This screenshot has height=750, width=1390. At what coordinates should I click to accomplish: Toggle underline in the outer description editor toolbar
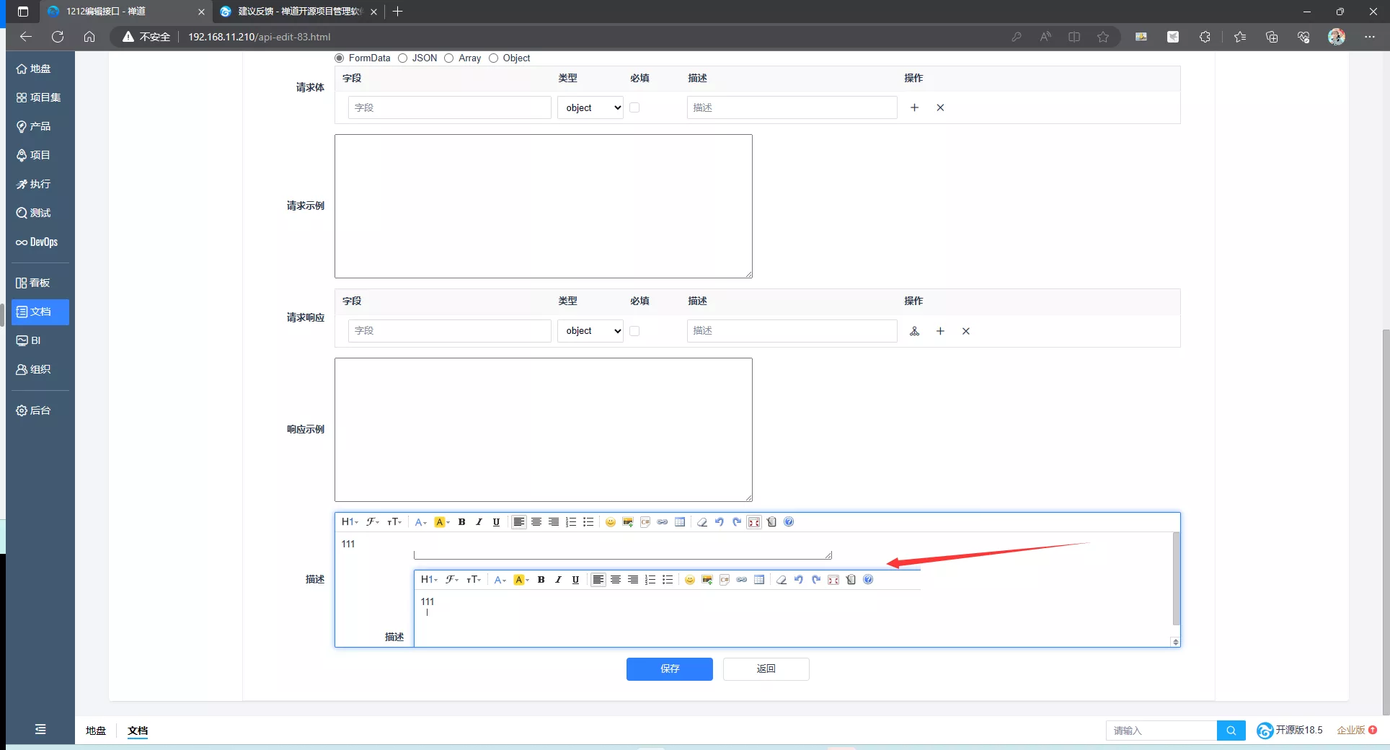pyautogui.click(x=496, y=522)
